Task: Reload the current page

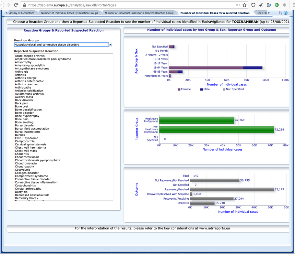Action: pos(16,5)
